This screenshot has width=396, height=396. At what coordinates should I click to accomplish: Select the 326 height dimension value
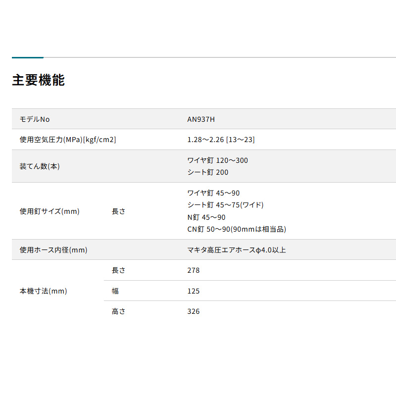coord(194,311)
